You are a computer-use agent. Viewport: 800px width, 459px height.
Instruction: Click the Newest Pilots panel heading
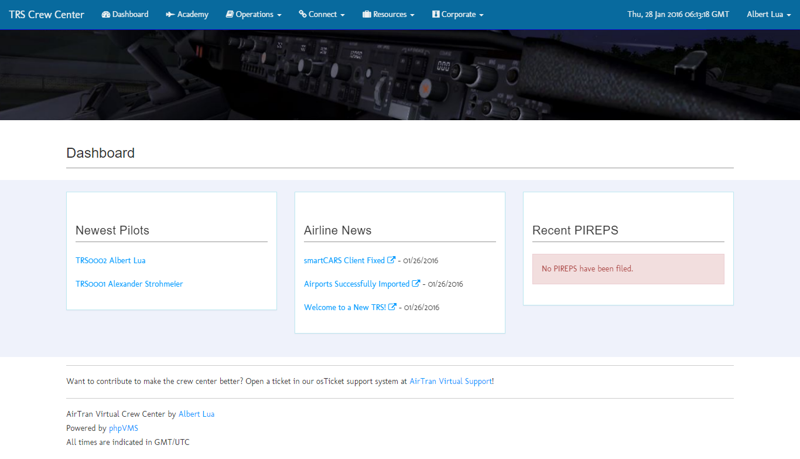click(112, 230)
